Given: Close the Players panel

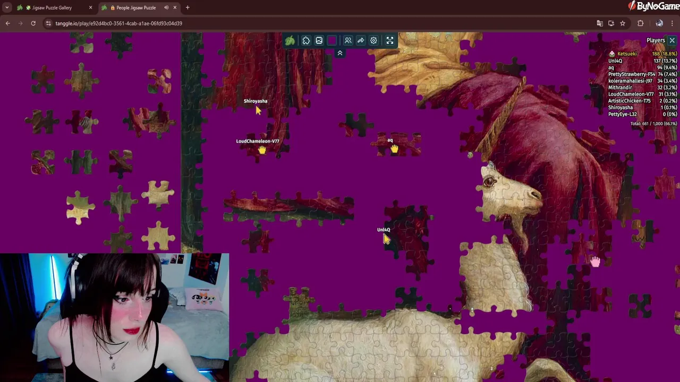Looking at the screenshot, I should click(672, 40).
